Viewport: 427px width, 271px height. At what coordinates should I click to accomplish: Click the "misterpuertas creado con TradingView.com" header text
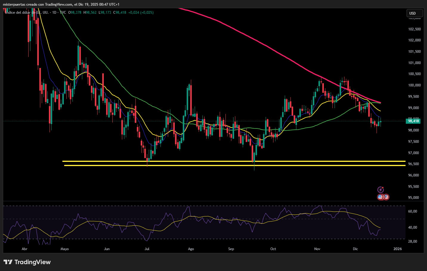click(38, 4)
